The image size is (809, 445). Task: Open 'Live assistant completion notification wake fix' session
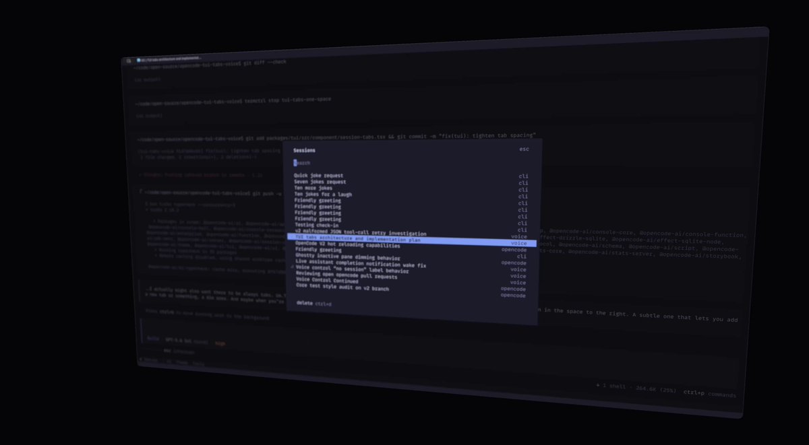pyautogui.click(x=411, y=265)
